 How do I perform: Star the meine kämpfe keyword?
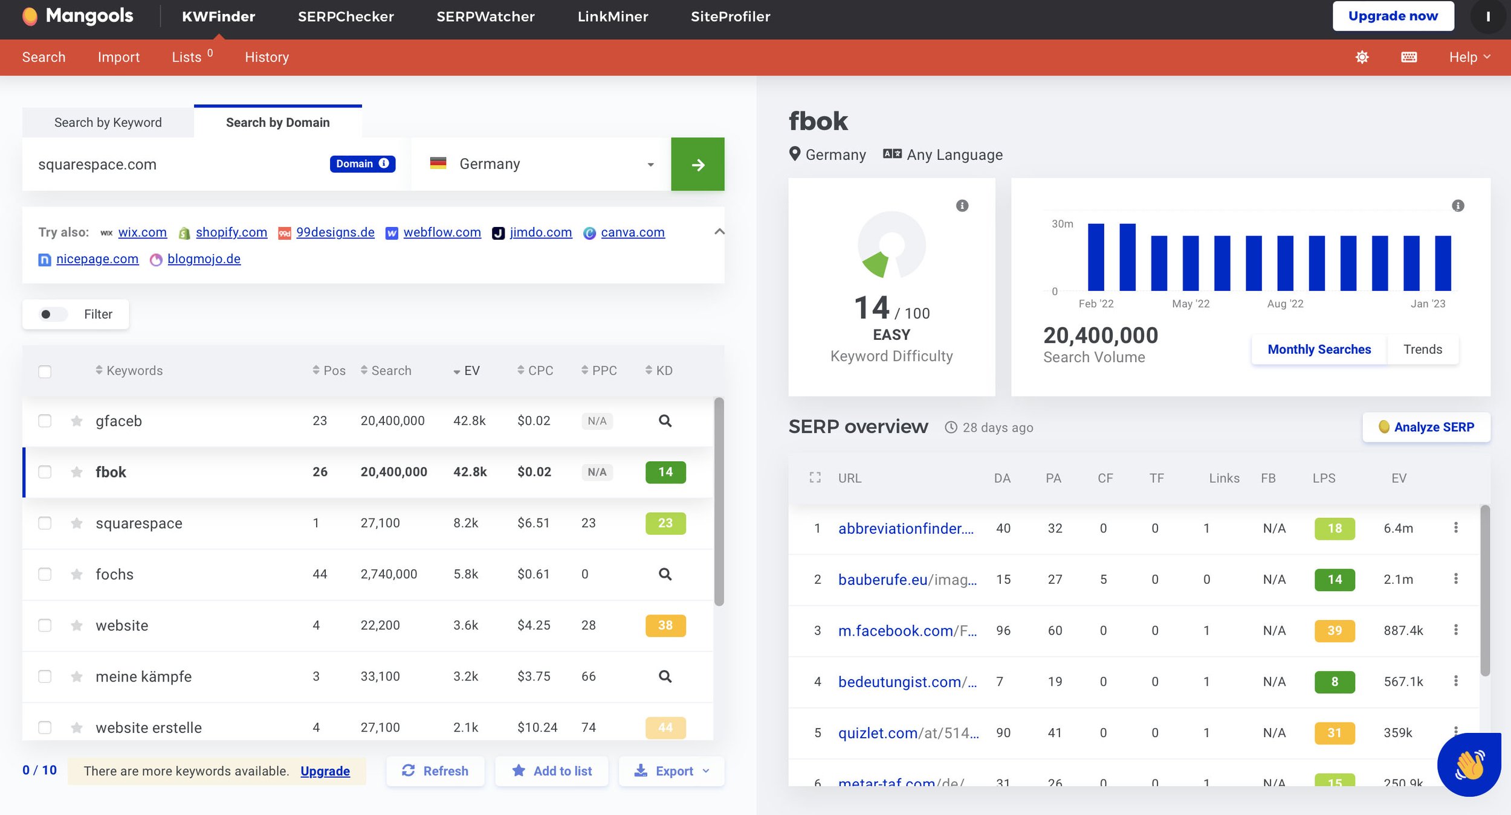click(x=77, y=677)
